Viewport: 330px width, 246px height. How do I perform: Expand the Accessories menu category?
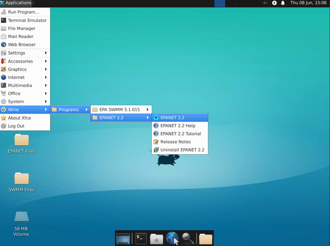pyautogui.click(x=25, y=61)
